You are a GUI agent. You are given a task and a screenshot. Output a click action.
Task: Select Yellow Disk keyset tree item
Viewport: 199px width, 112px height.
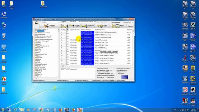[43, 41]
